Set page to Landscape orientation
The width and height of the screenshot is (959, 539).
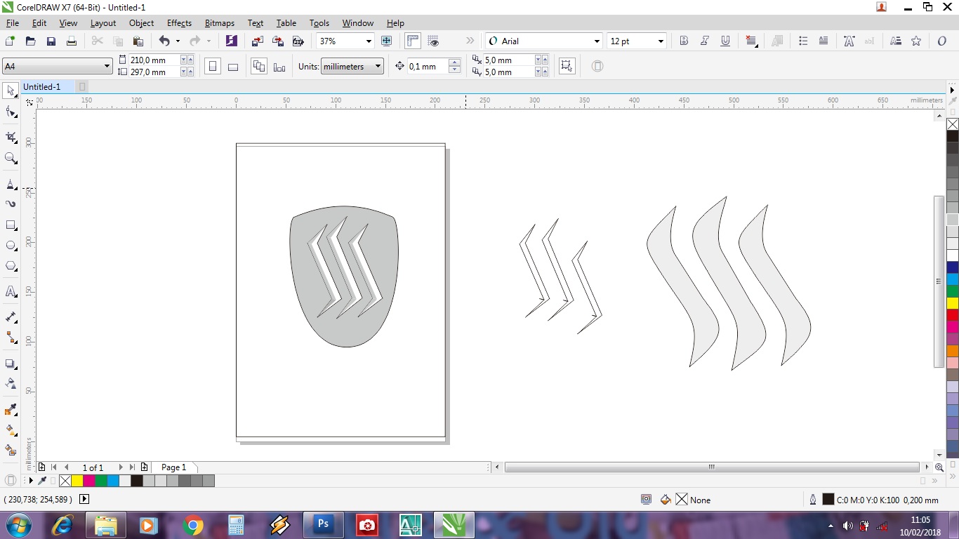(233, 67)
